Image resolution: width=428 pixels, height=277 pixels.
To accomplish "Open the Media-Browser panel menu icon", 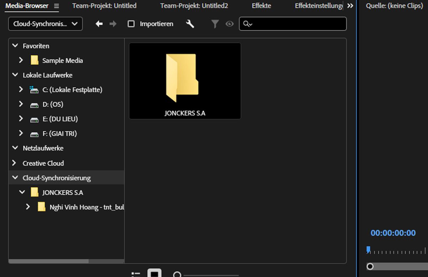I will pyautogui.click(x=56, y=6).
